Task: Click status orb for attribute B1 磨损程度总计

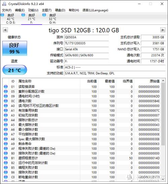Action: pos(6,158)
